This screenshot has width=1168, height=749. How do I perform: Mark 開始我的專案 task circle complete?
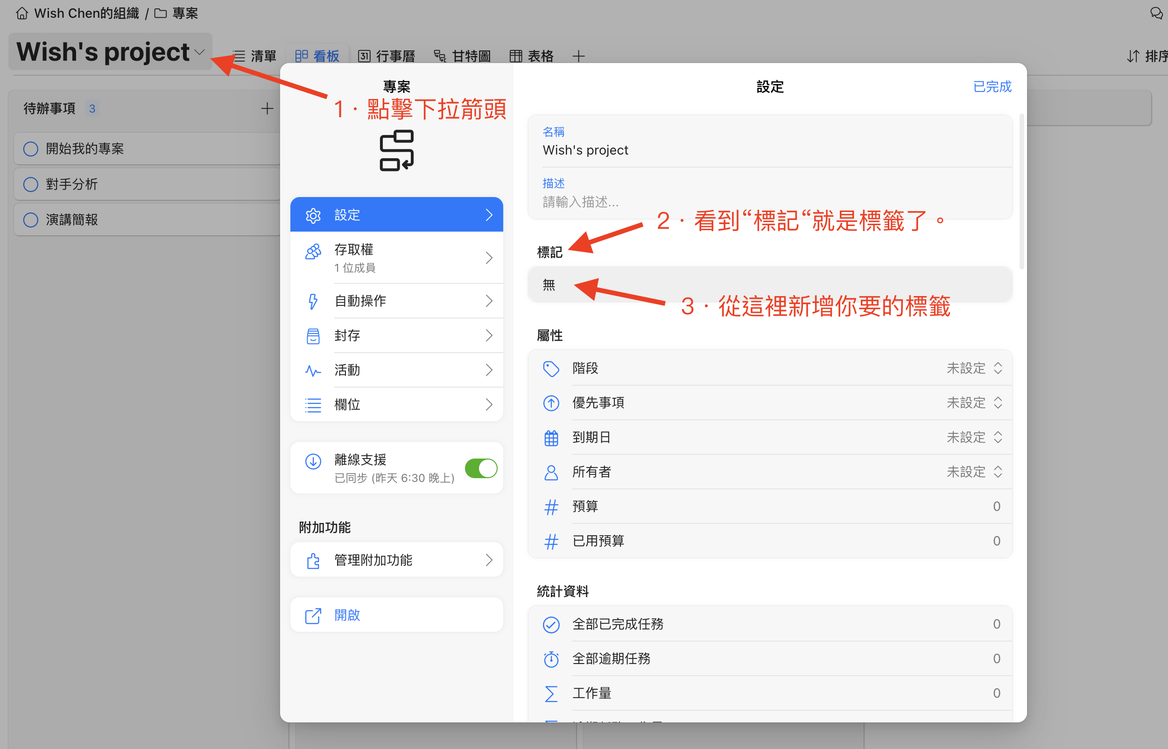coord(31,149)
